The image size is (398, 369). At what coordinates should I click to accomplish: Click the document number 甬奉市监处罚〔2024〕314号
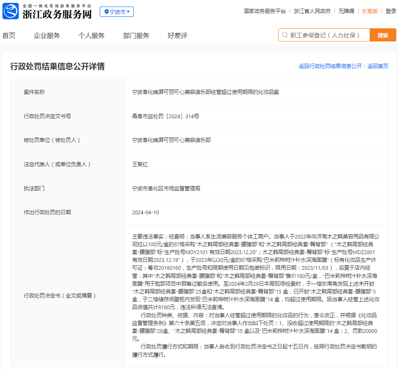pos(165,116)
